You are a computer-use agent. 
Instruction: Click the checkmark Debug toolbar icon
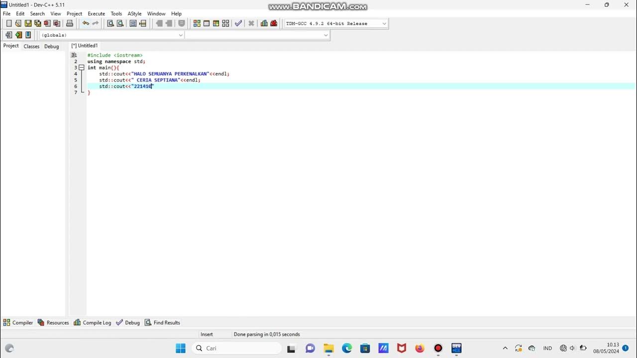tap(238, 23)
